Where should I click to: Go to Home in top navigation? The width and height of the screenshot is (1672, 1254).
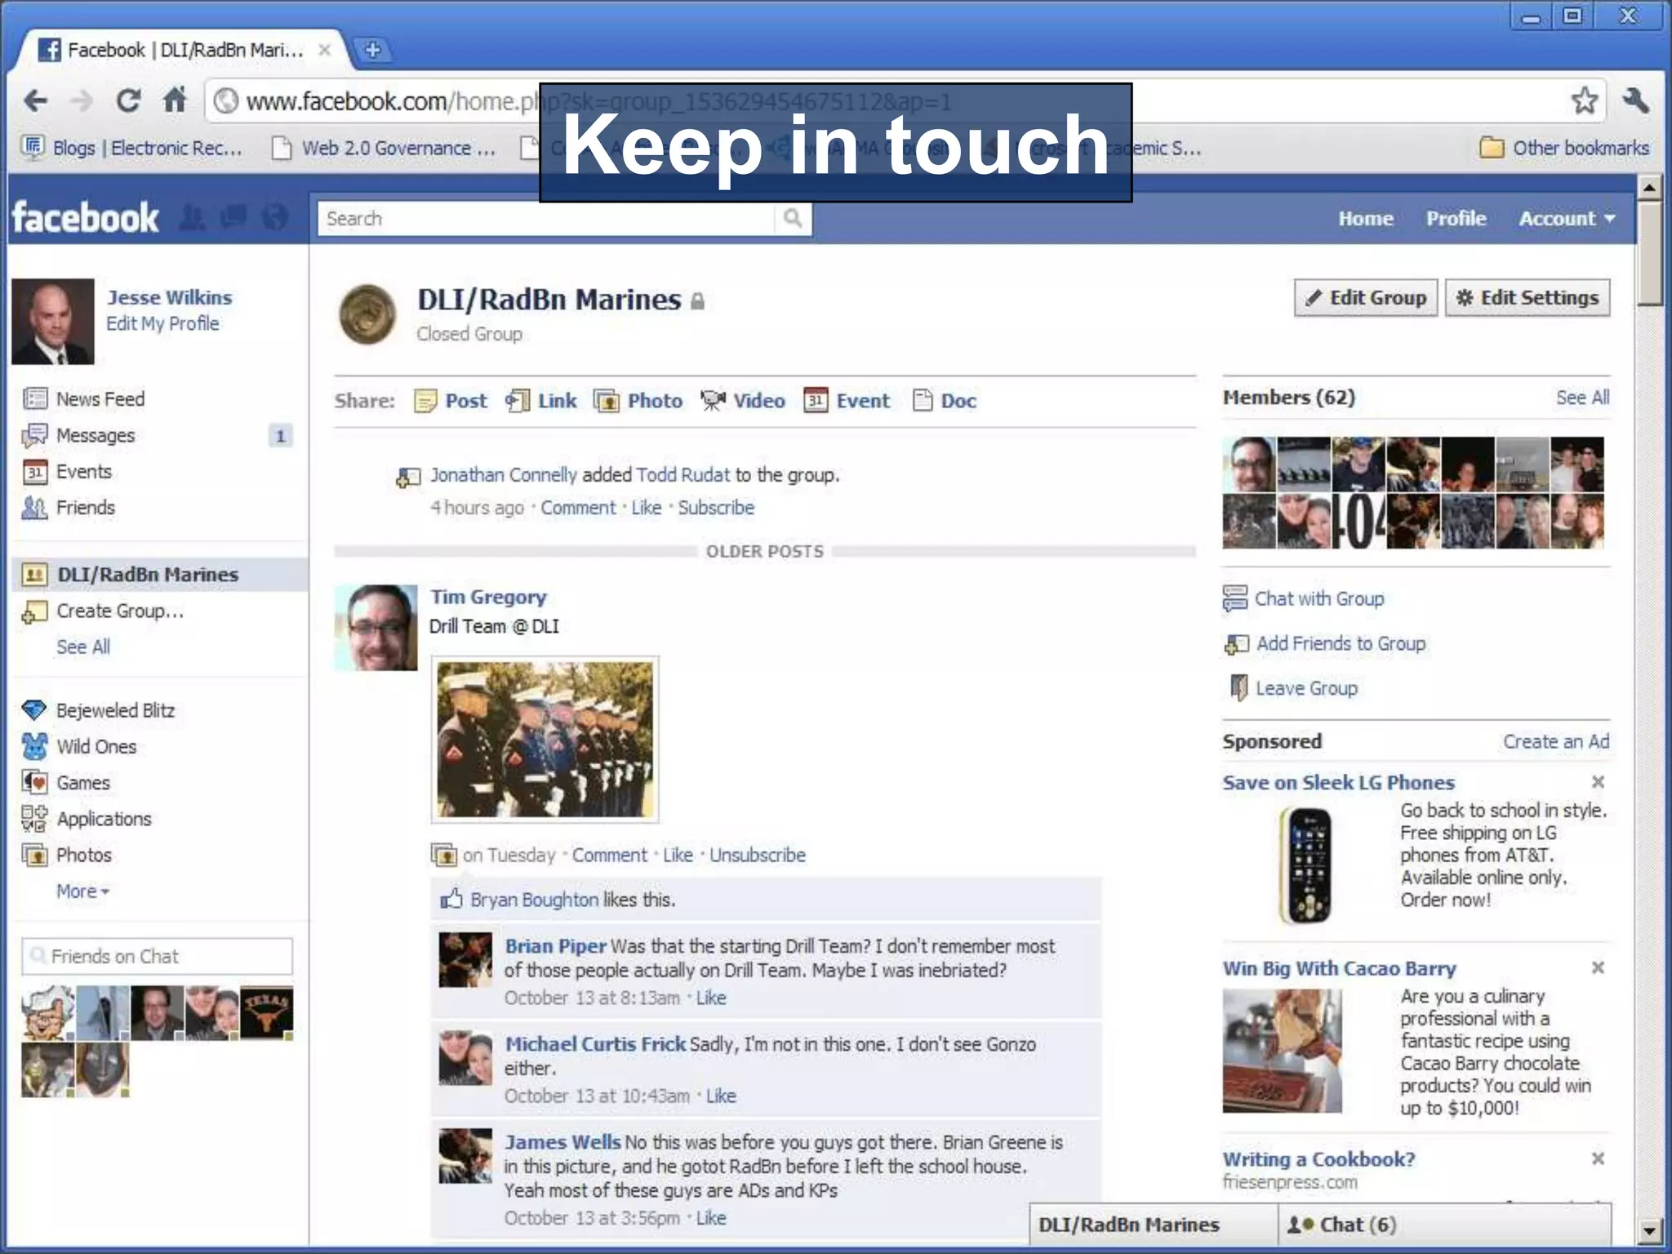[x=1365, y=218]
